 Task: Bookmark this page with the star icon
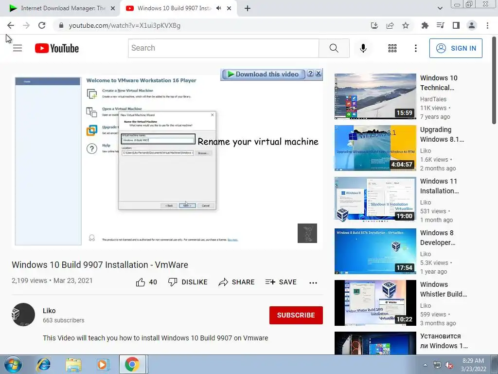(406, 25)
